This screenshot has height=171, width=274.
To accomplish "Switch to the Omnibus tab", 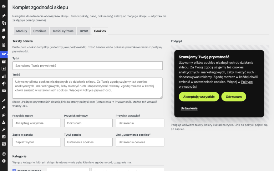I will 40,31.
